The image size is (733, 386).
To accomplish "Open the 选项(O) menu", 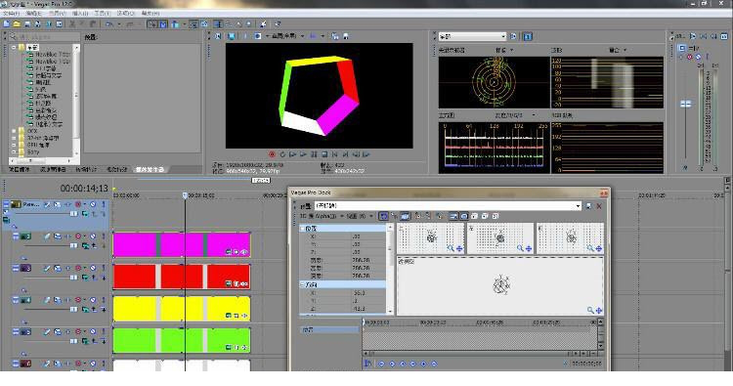I will click(125, 14).
